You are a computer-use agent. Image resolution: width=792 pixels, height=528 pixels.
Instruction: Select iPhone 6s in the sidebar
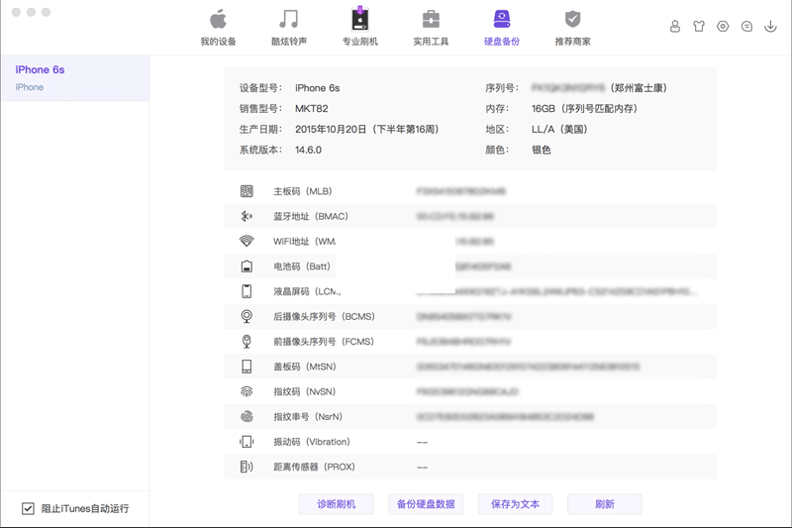click(x=75, y=78)
